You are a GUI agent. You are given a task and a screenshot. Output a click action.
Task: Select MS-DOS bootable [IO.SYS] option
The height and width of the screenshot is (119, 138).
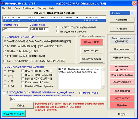(5, 46)
